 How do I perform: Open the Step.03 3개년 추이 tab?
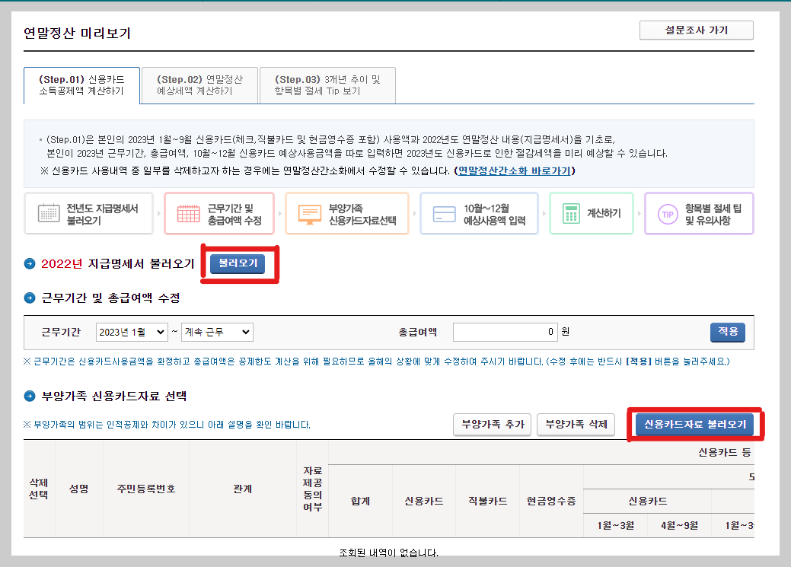327,84
